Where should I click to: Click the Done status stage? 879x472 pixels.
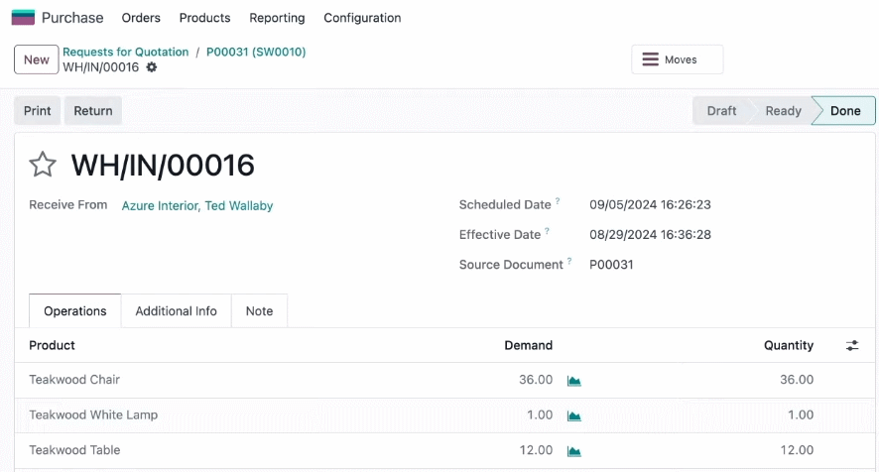pos(844,111)
